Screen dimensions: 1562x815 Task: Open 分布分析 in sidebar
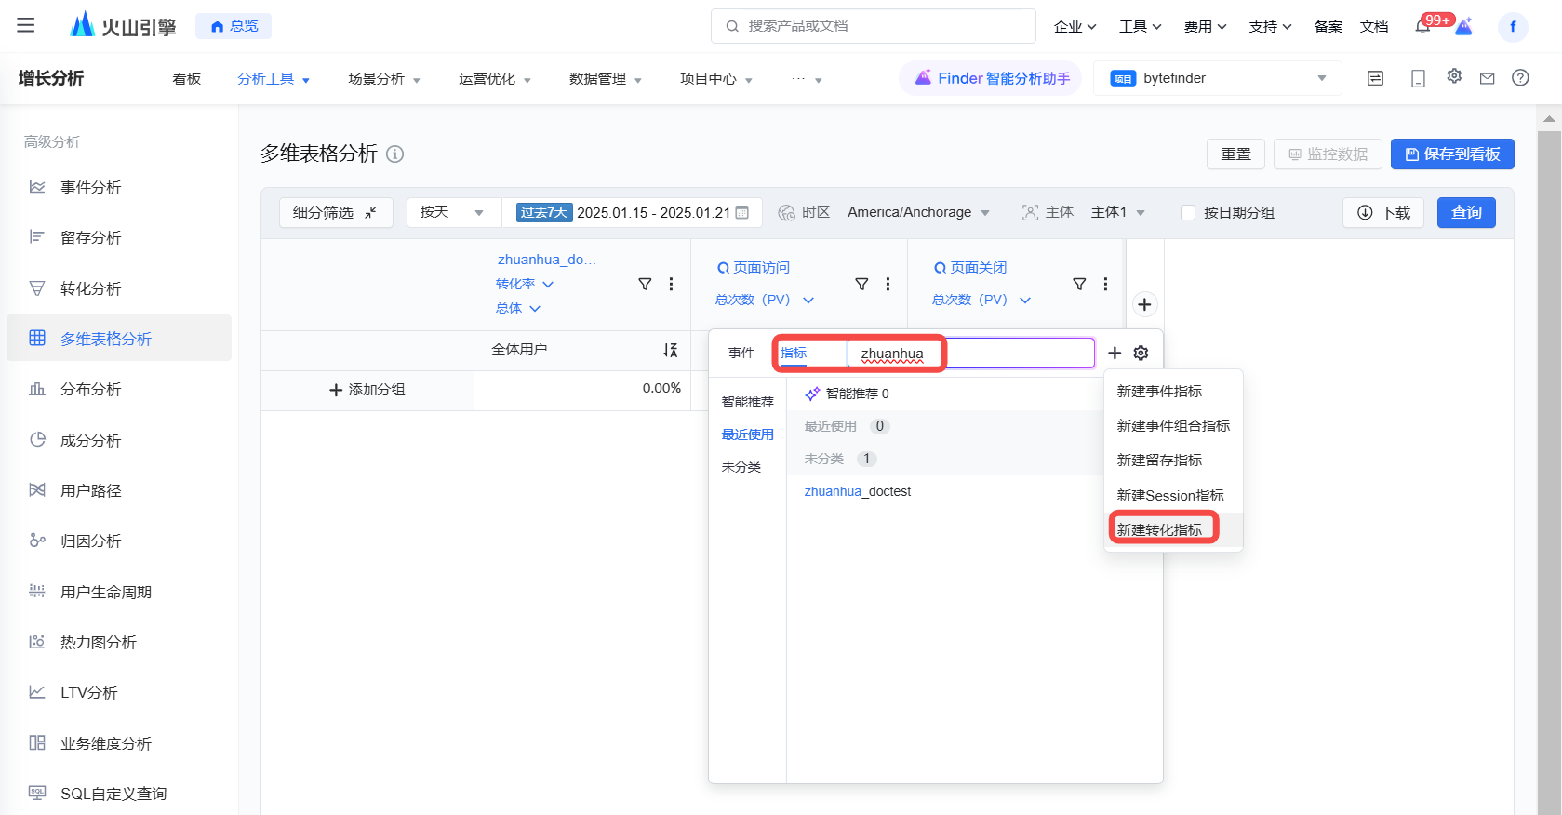coord(119,389)
